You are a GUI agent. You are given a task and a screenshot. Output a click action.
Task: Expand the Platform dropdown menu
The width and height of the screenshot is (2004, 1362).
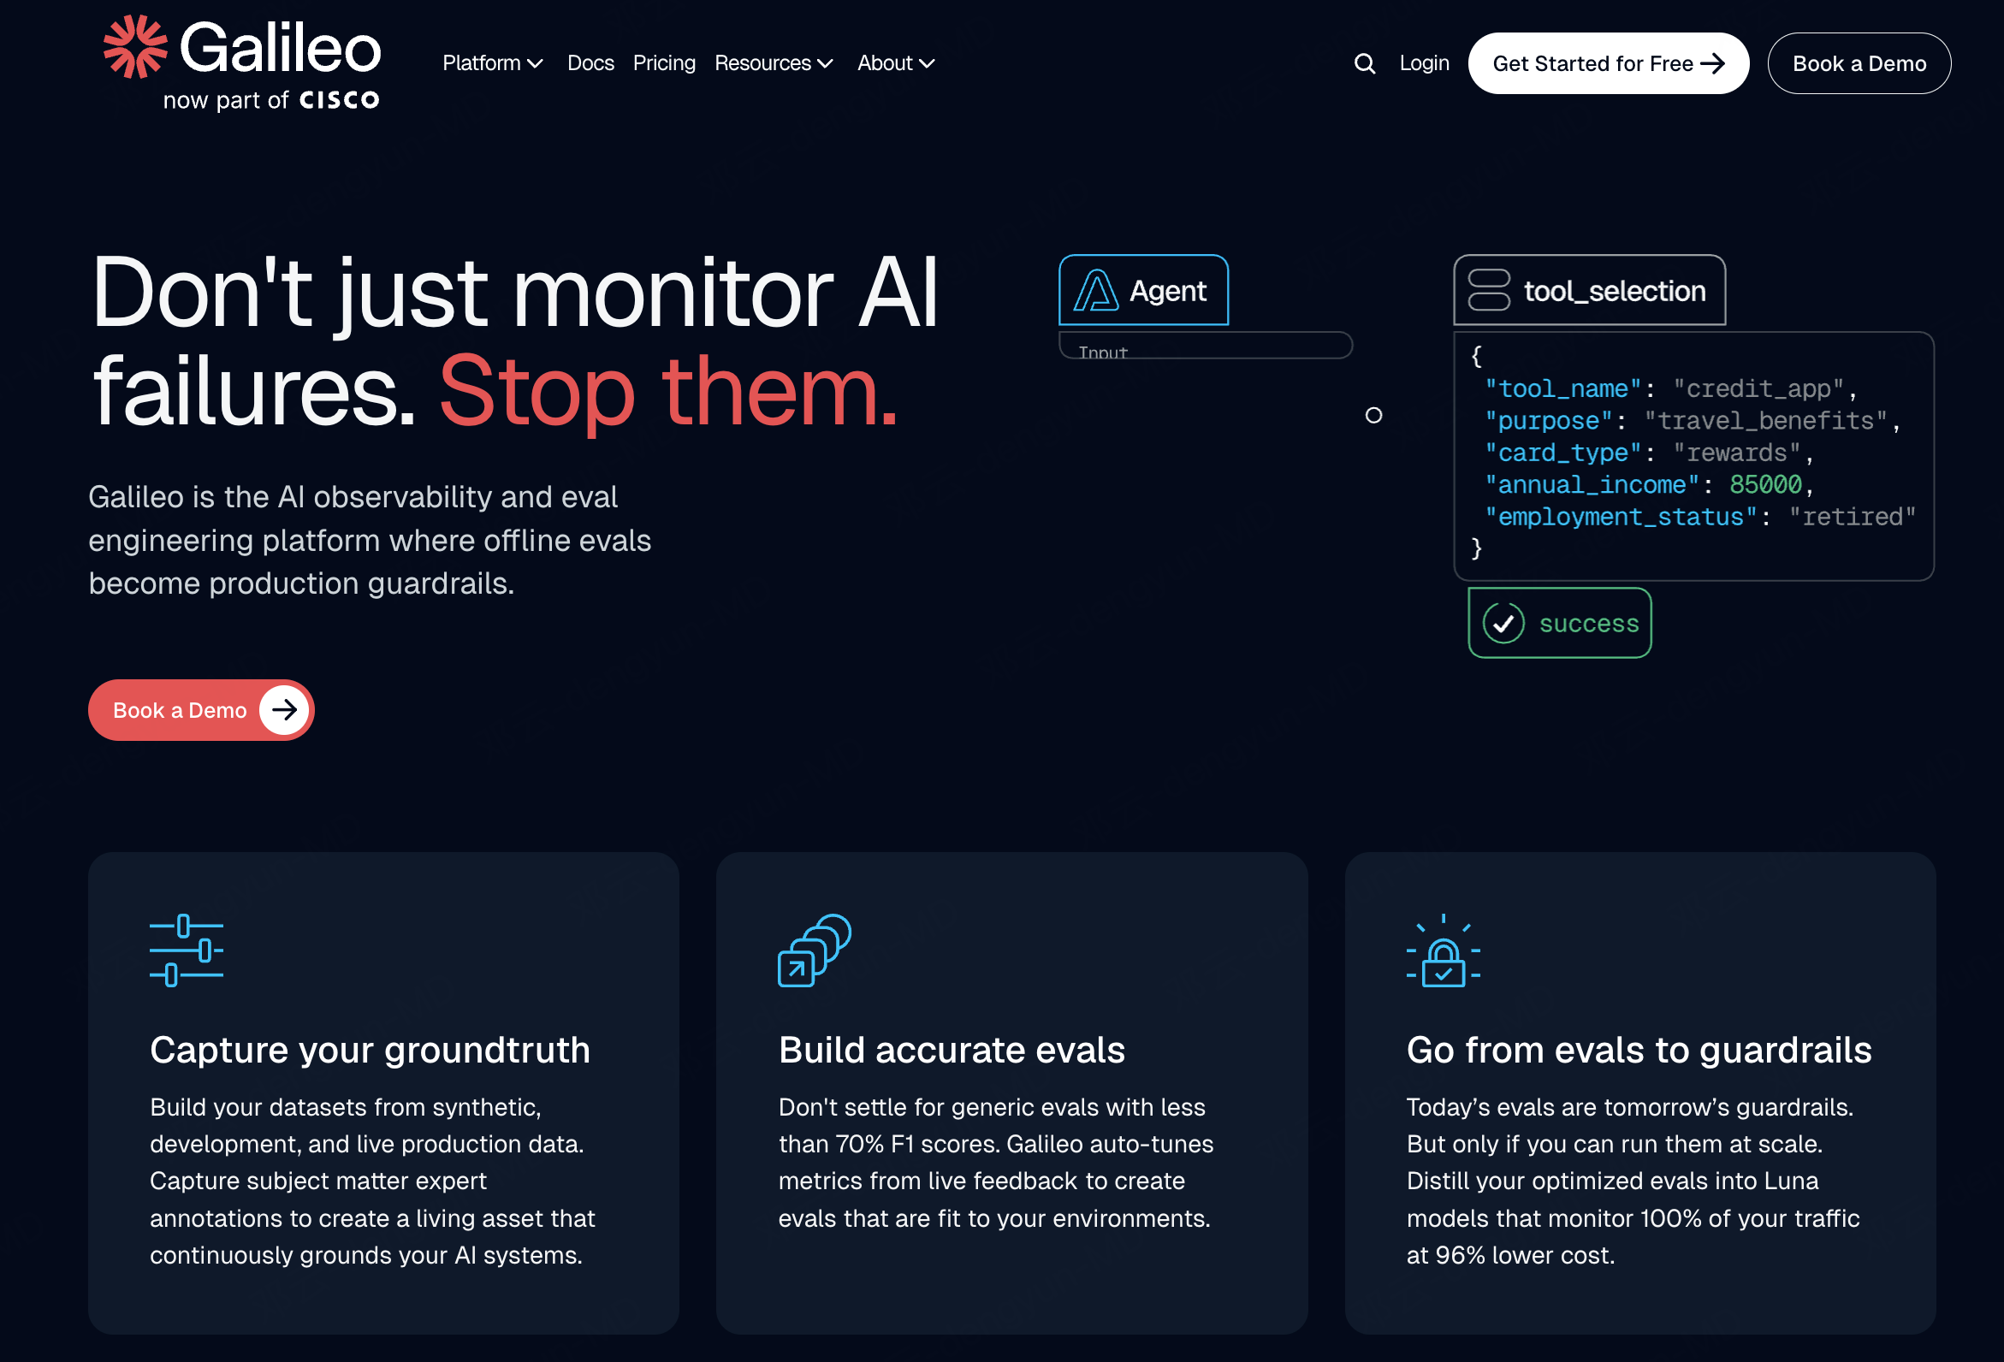point(492,64)
